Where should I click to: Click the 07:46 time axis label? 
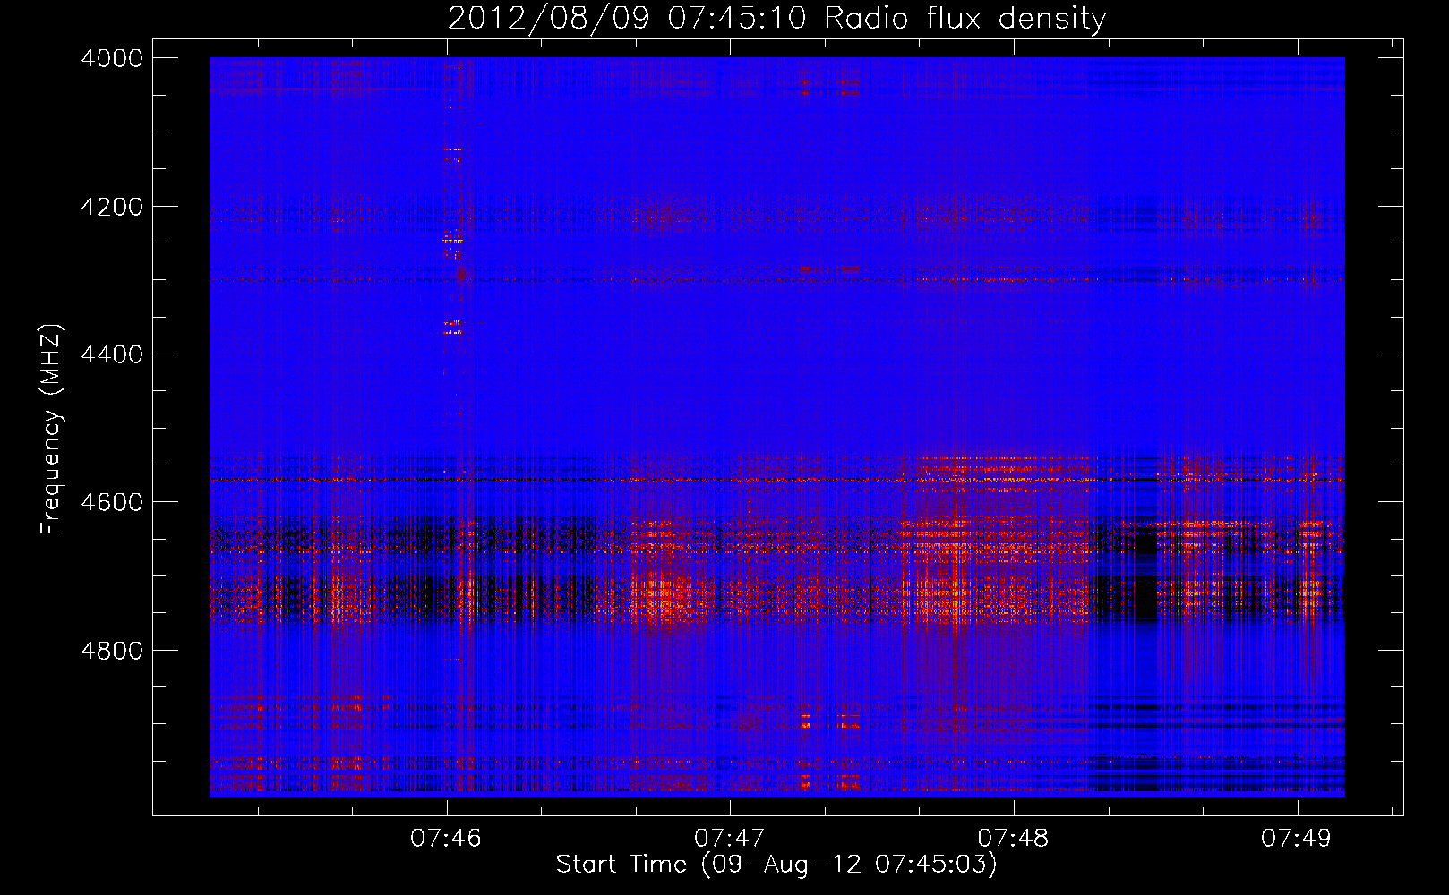coord(446,838)
